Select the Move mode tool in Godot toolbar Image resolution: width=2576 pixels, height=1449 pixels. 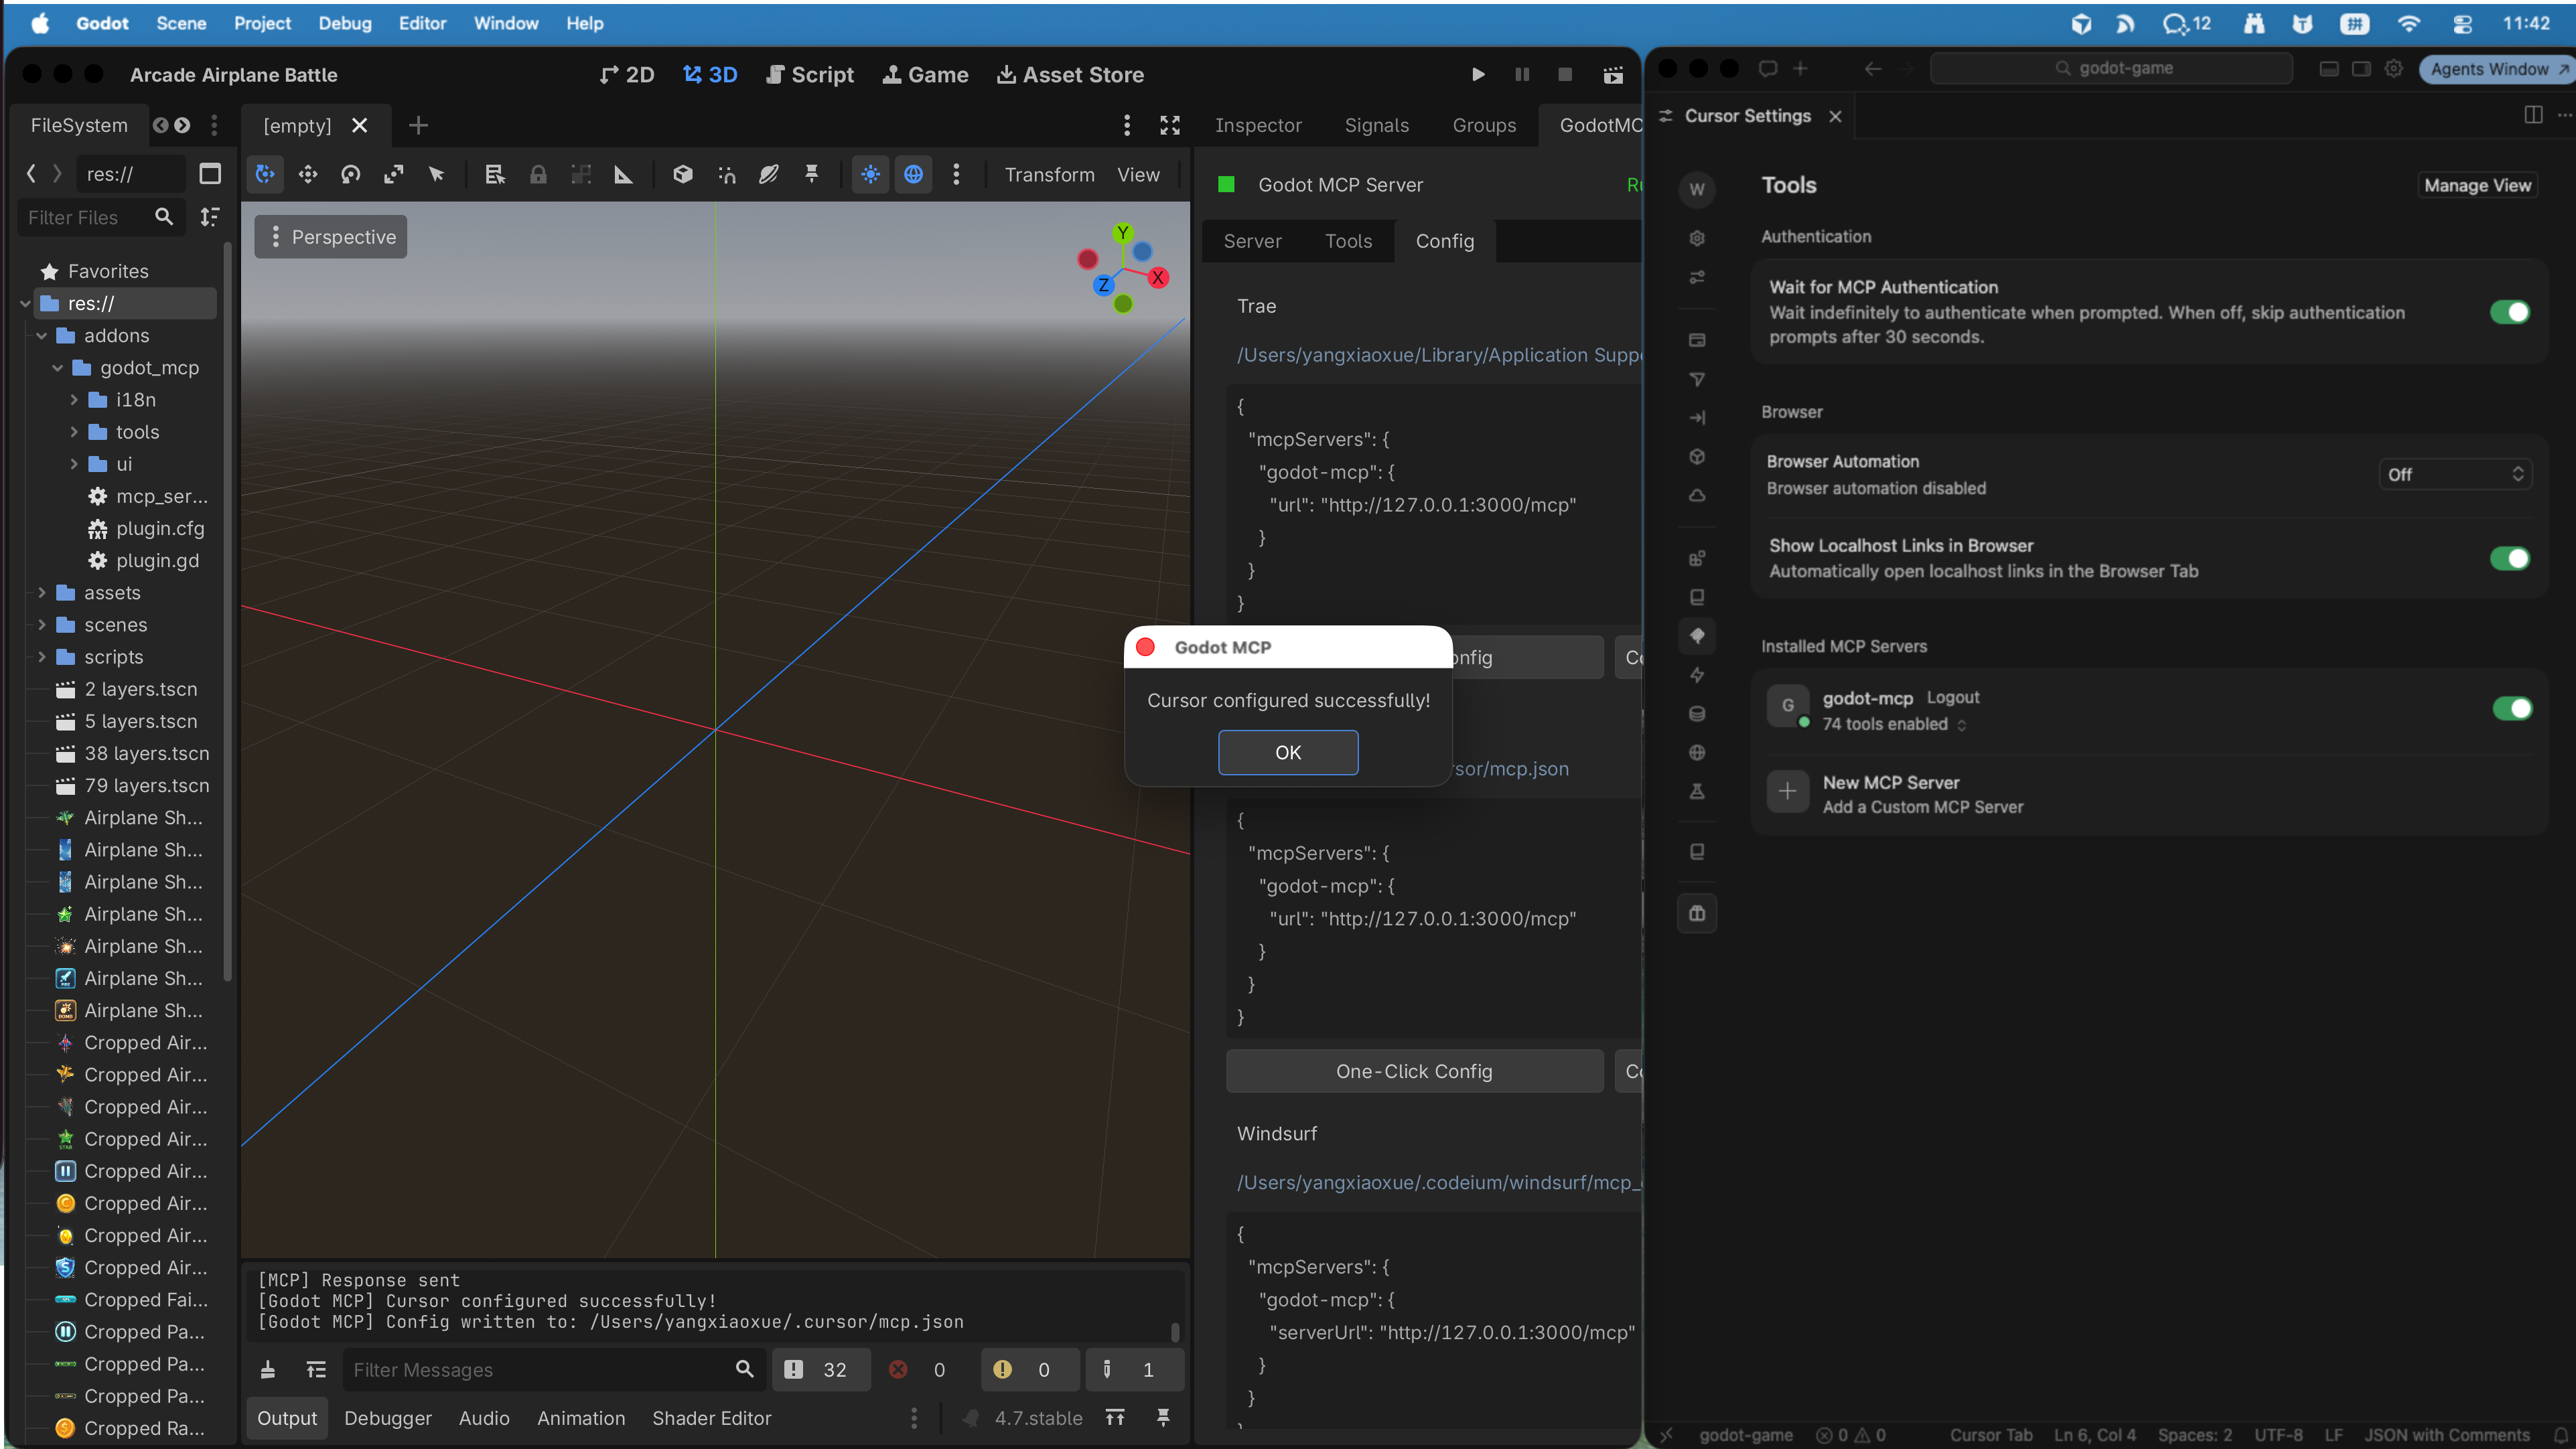[308, 175]
